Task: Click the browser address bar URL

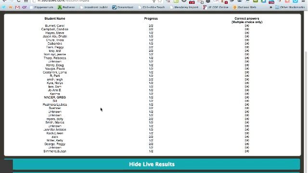Action: (x=64, y=1)
